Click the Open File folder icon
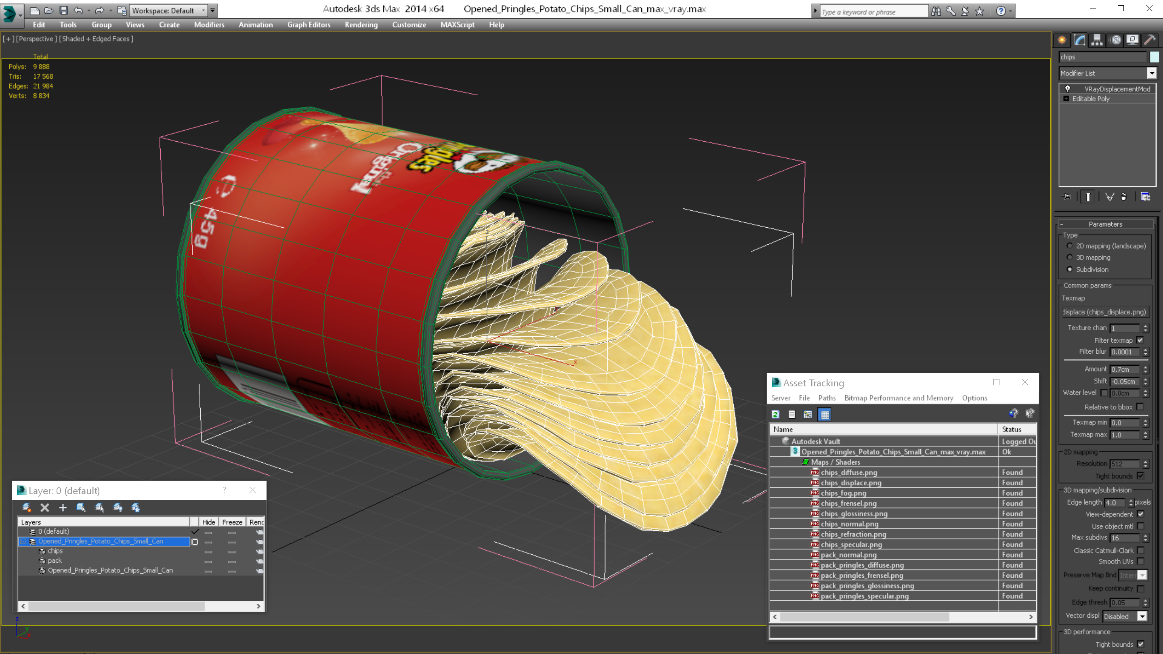Viewport: 1163px width, 654px height. [x=49, y=10]
